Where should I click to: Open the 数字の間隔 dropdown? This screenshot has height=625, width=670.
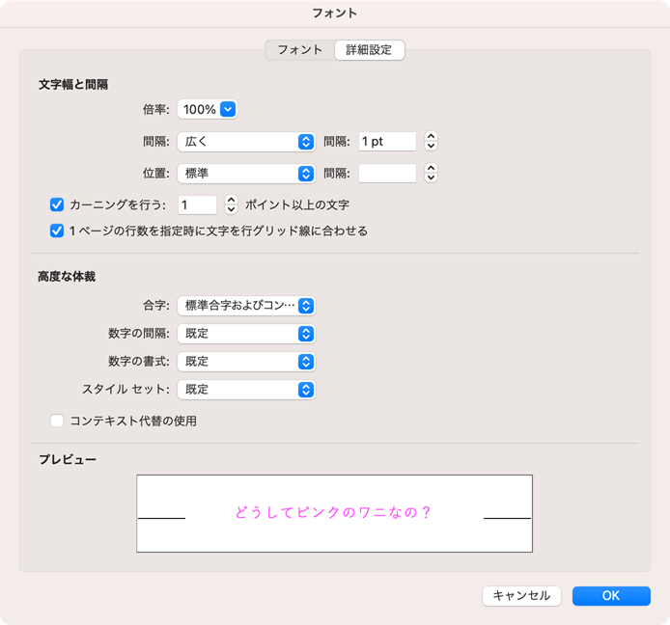246,334
